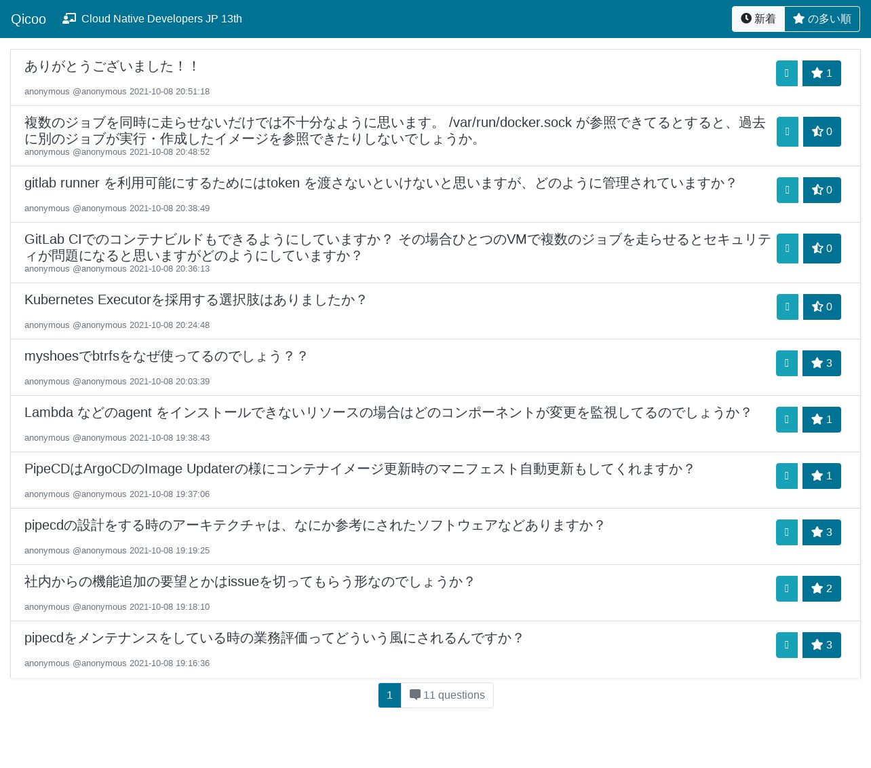Click timestamp 2021-10-08 20:24:48
The height and width of the screenshot is (768, 871).
pos(170,325)
